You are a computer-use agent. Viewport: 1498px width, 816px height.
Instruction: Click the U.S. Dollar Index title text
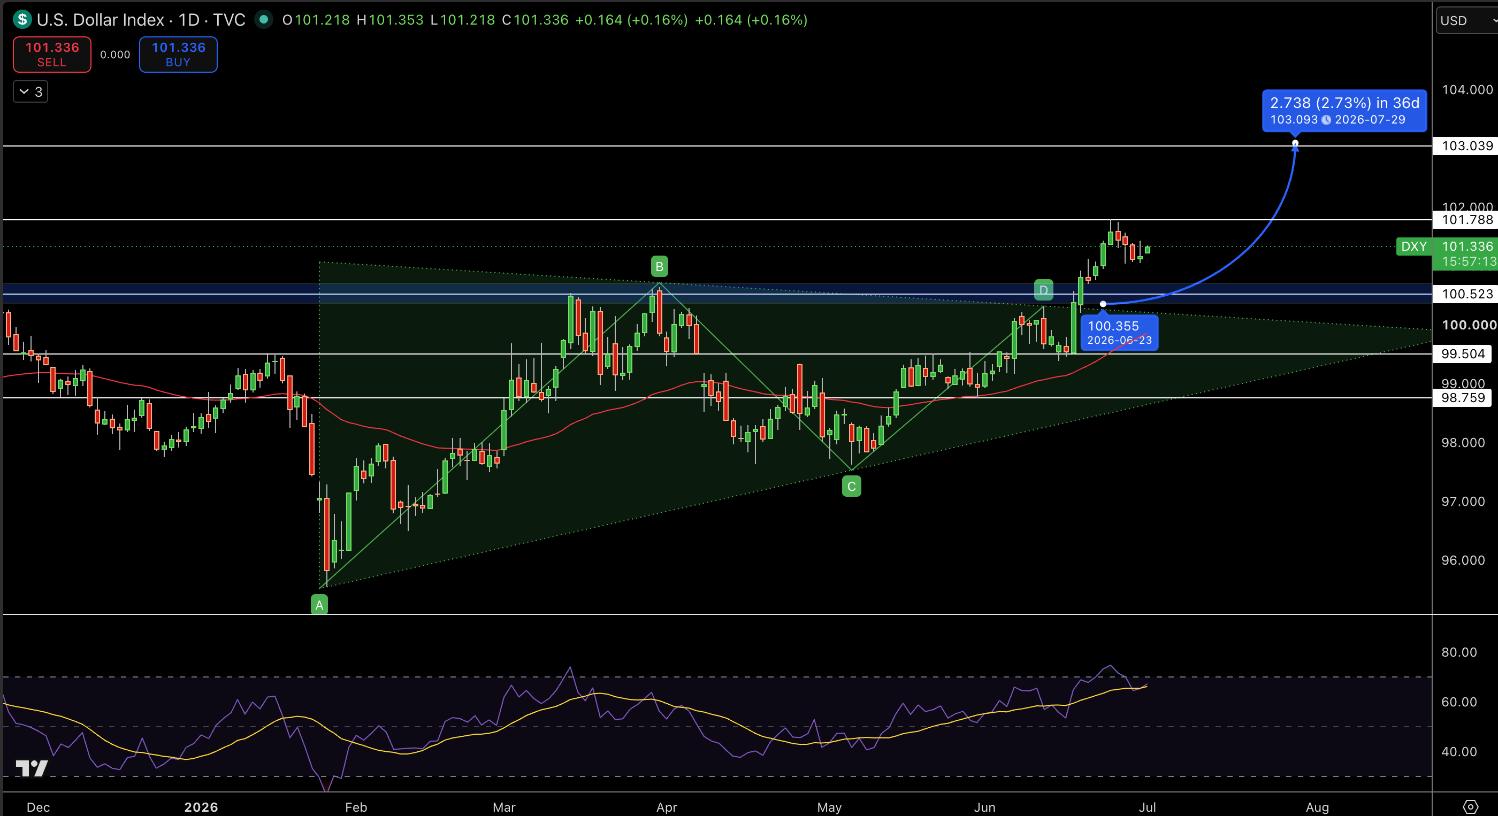pyautogui.click(x=100, y=20)
